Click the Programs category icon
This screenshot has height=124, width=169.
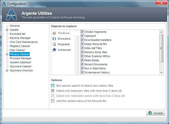click(54, 44)
